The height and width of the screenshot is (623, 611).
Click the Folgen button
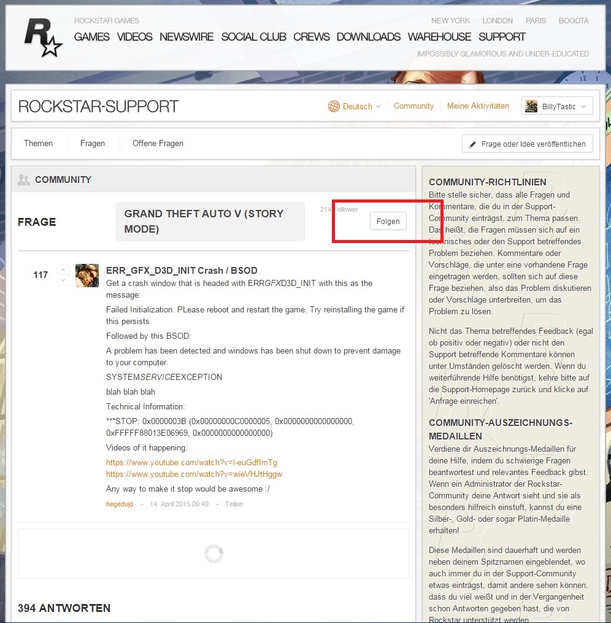pyautogui.click(x=388, y=222)
